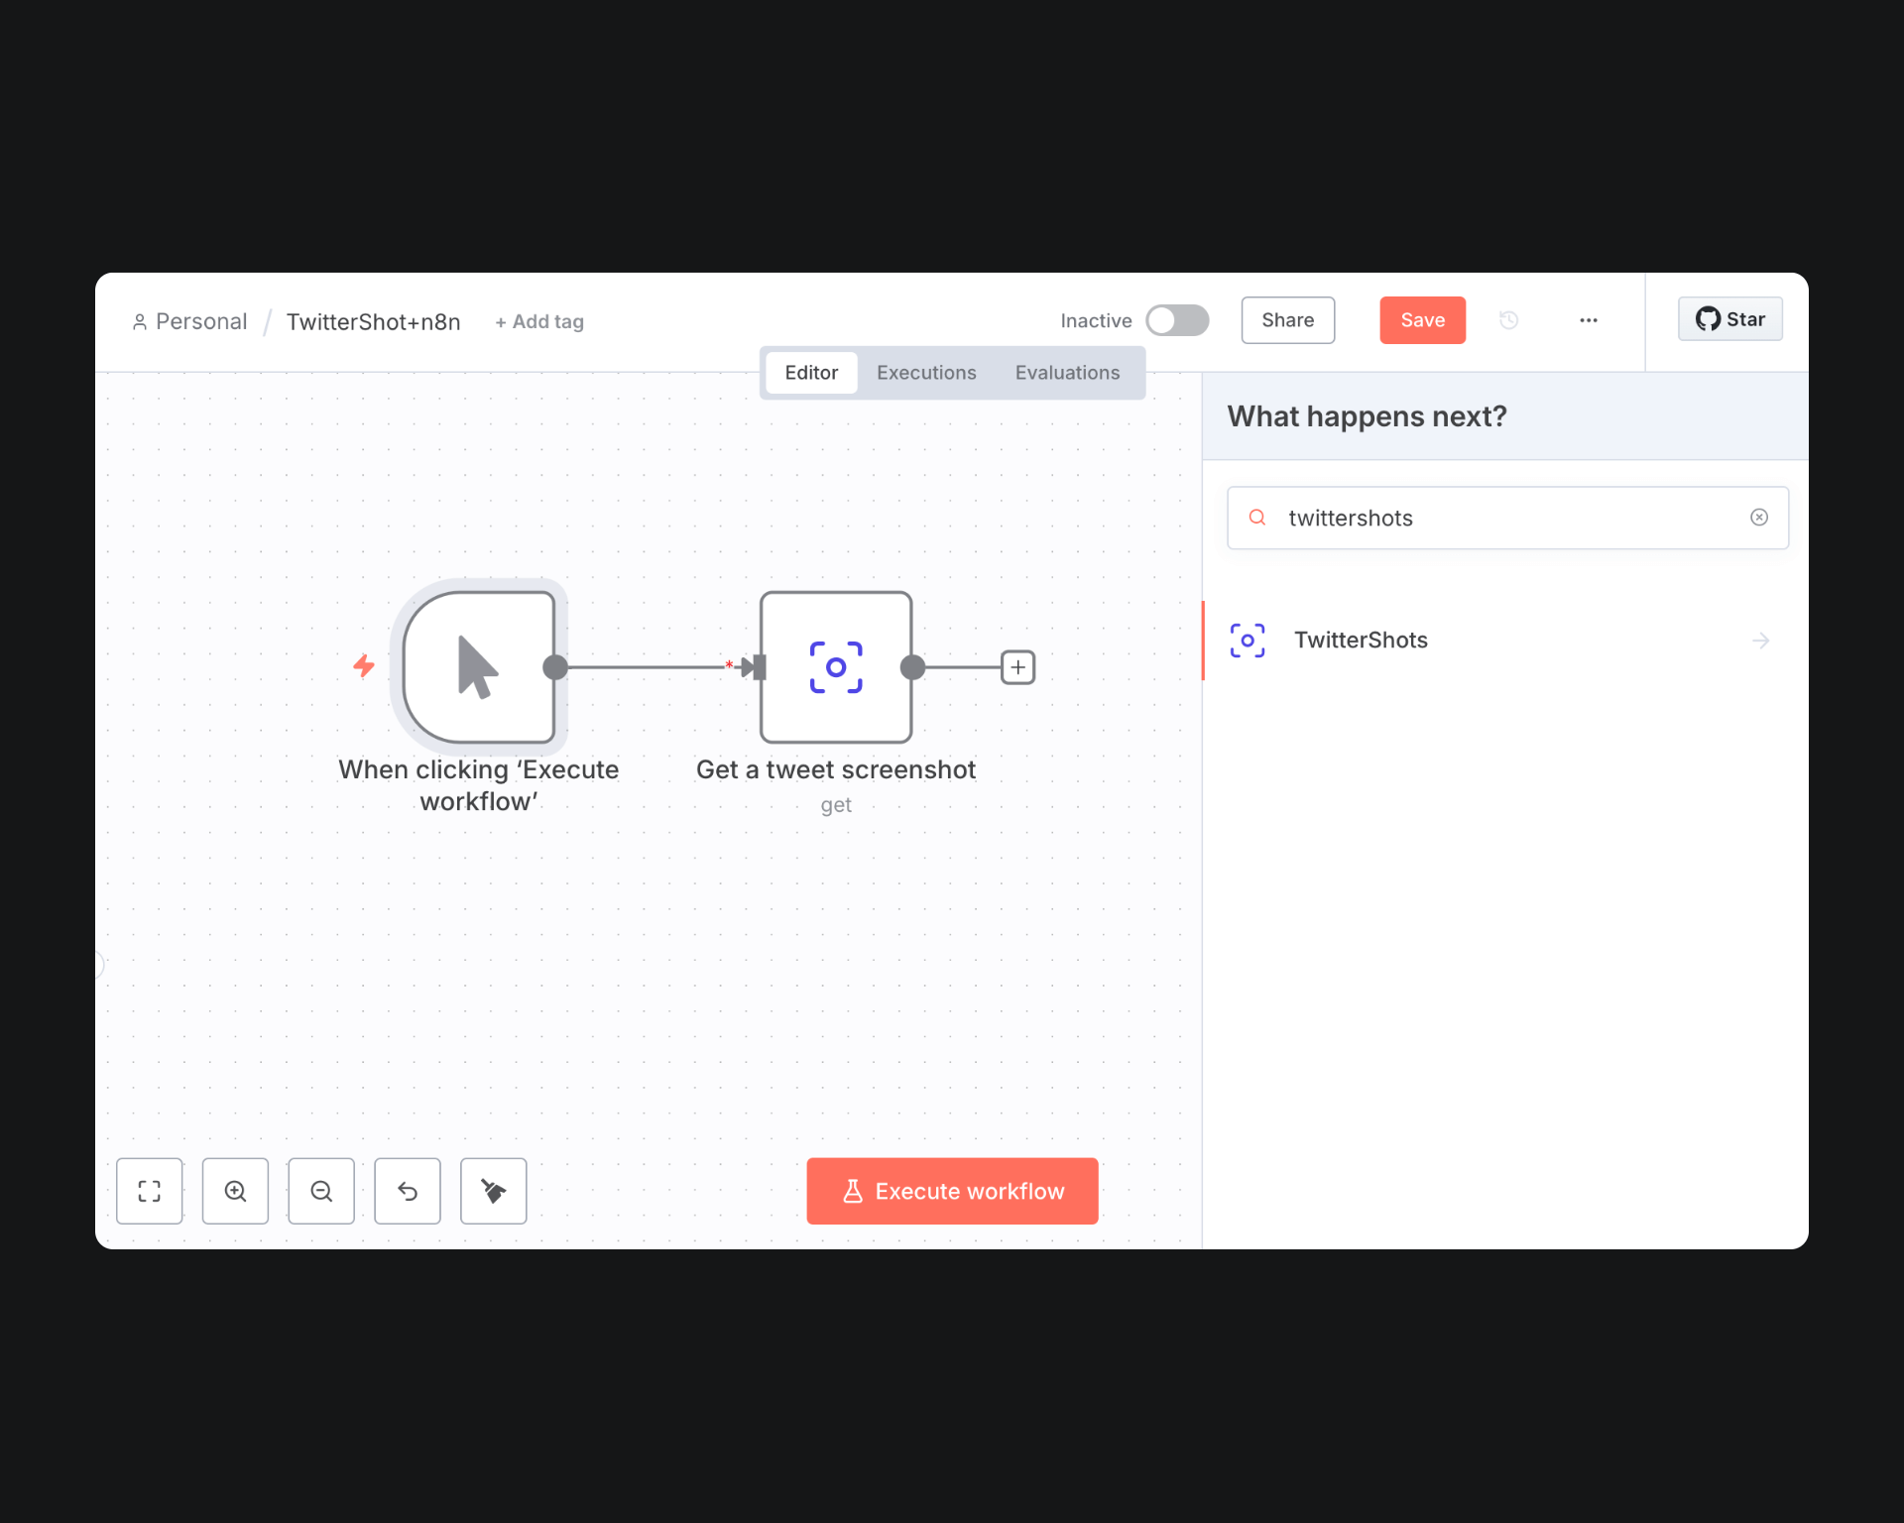This screenshot has height=1523, width=1904.
Task: Save the workflow
Action: [1422, 320]
